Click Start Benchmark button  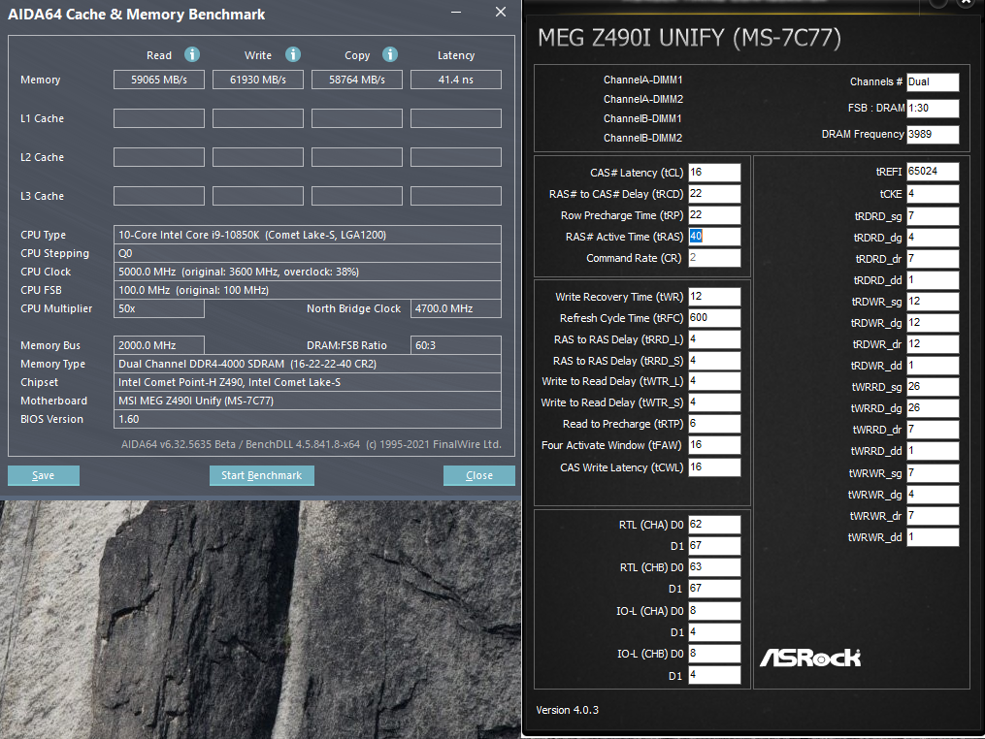coord(261,475)
